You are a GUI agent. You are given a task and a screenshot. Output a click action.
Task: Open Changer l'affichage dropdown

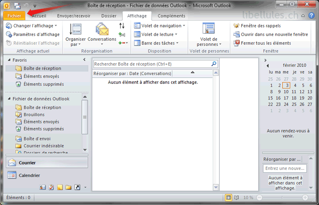tap(31, 26)
